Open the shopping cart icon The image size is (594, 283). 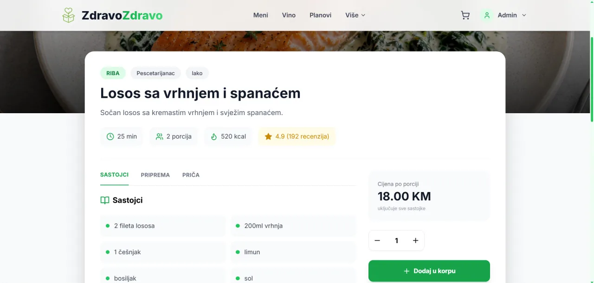tap(465, 15)
